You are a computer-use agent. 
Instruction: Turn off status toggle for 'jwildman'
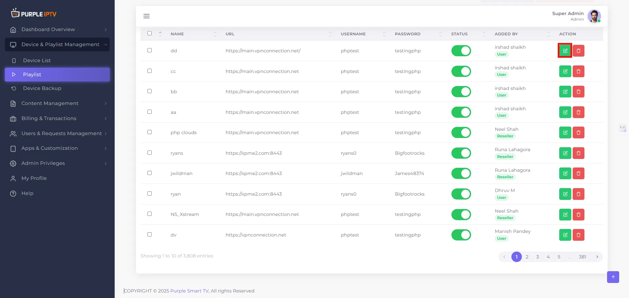pos(461,173)
